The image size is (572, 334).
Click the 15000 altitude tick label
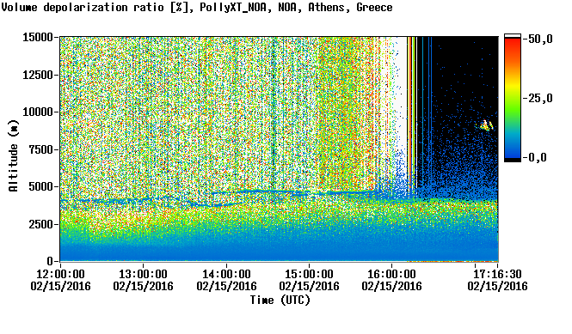[x=38, y=37]
